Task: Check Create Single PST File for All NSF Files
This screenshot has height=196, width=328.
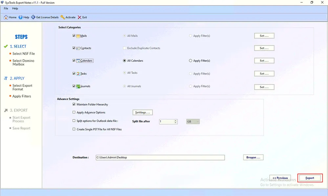Action: tap(74, 129)
